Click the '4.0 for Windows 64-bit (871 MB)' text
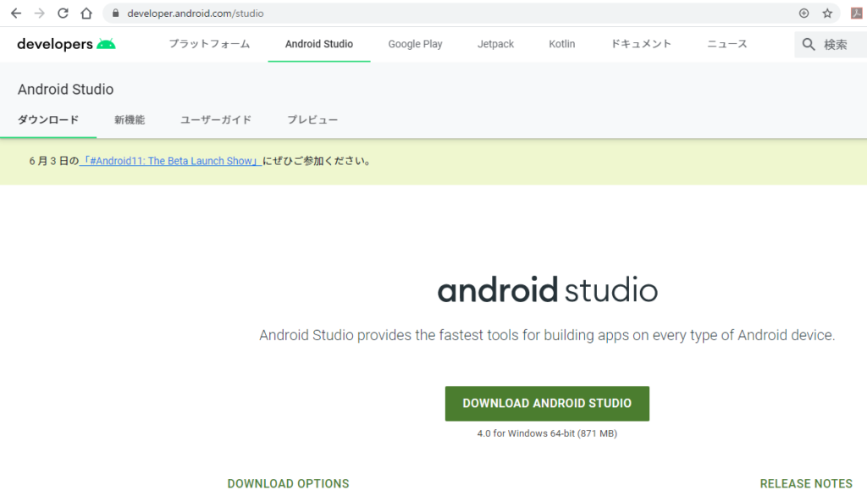The height and width of the screenshot is (501, 867). 547,433
